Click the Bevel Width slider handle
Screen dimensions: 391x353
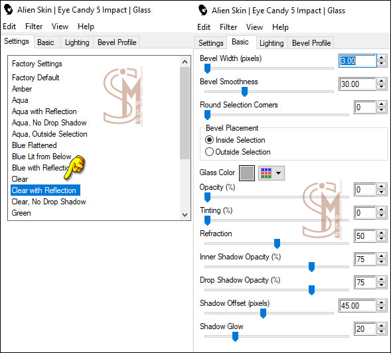point(207,68)
